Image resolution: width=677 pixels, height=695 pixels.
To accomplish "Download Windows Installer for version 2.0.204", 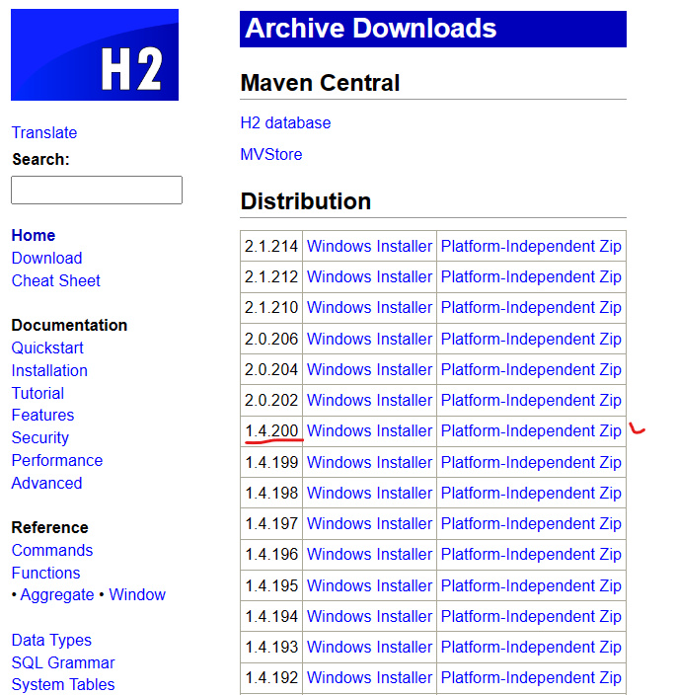I will pos(369,369).
